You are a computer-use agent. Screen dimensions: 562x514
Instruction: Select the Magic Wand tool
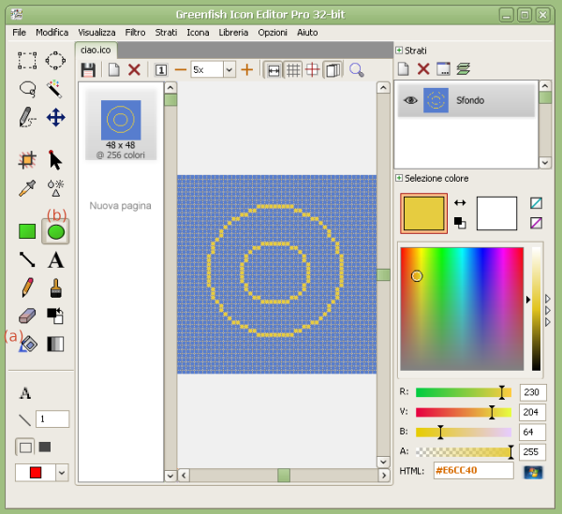point(55,88)
